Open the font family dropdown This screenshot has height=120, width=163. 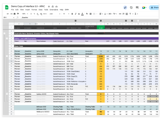55,14
